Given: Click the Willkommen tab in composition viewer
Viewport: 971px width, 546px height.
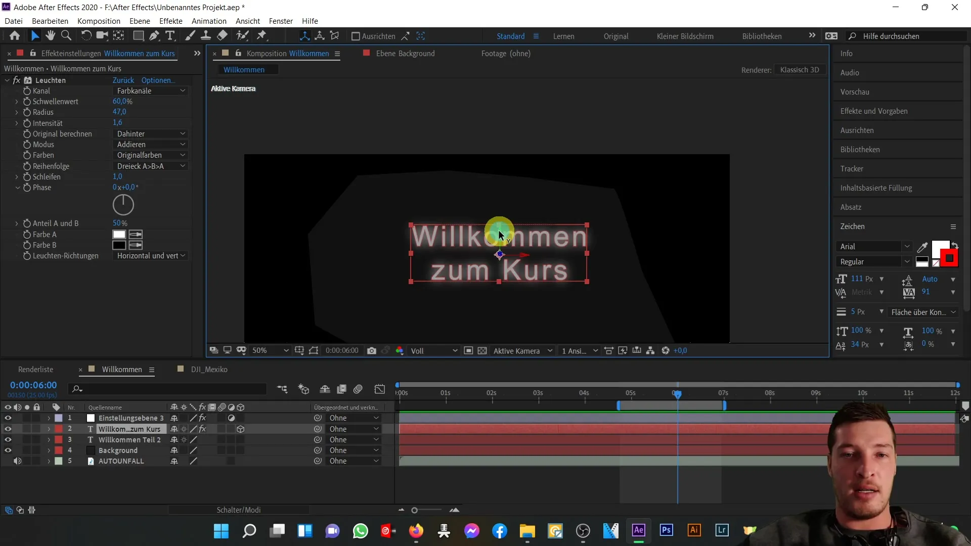Looking at the screenshot, I should 244,69.
